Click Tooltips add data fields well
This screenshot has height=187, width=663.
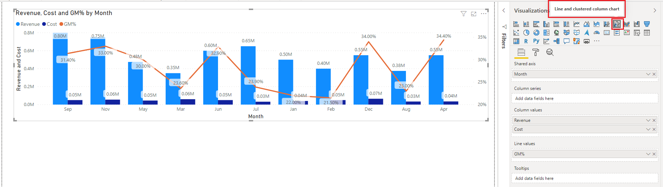(584, 178)
